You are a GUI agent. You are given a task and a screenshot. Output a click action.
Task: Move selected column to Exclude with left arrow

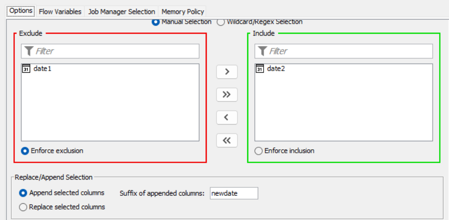tap(227, 118)
